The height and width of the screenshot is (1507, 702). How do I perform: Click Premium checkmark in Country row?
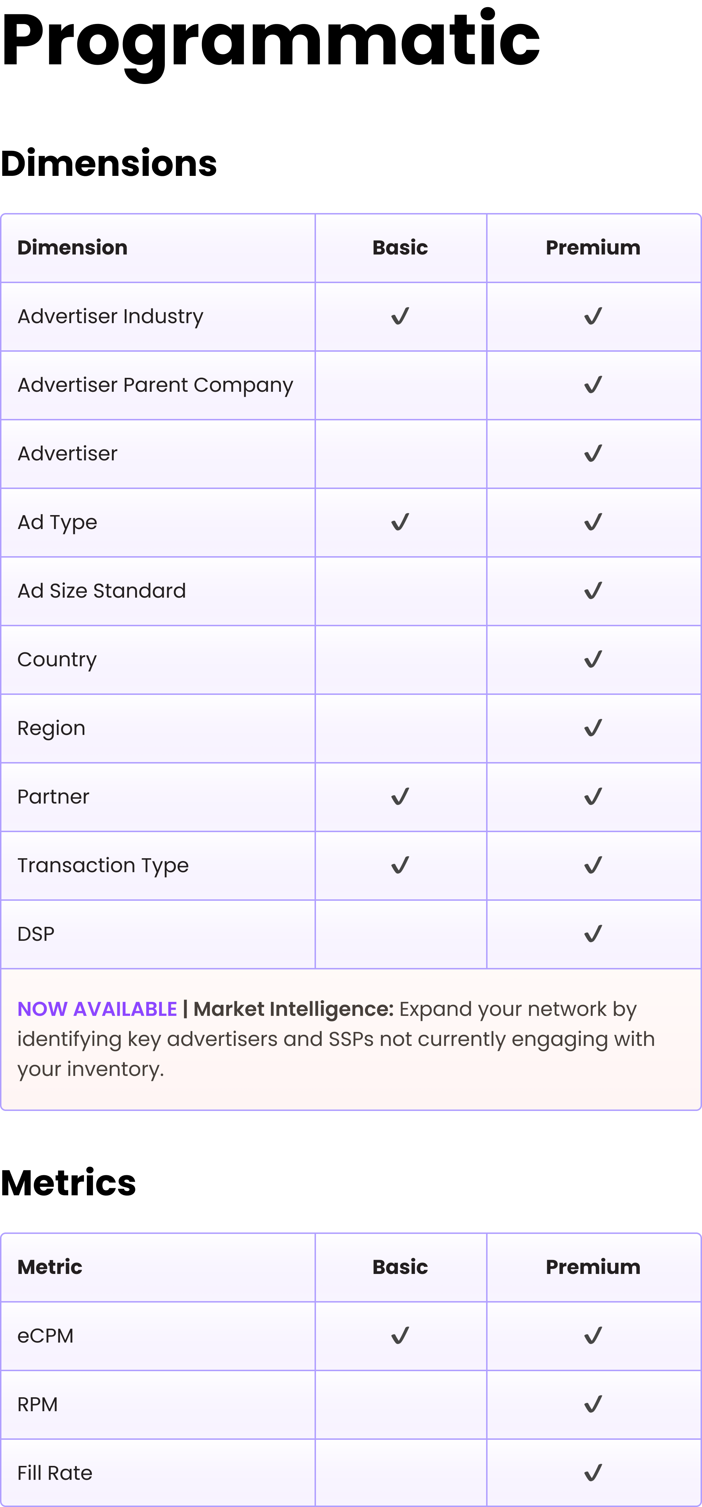(x=593, y=659)
